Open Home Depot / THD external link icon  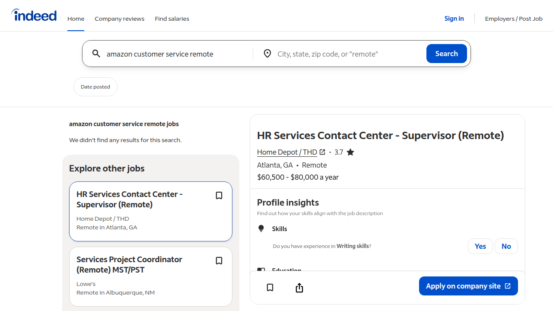[x=322, y=152]
